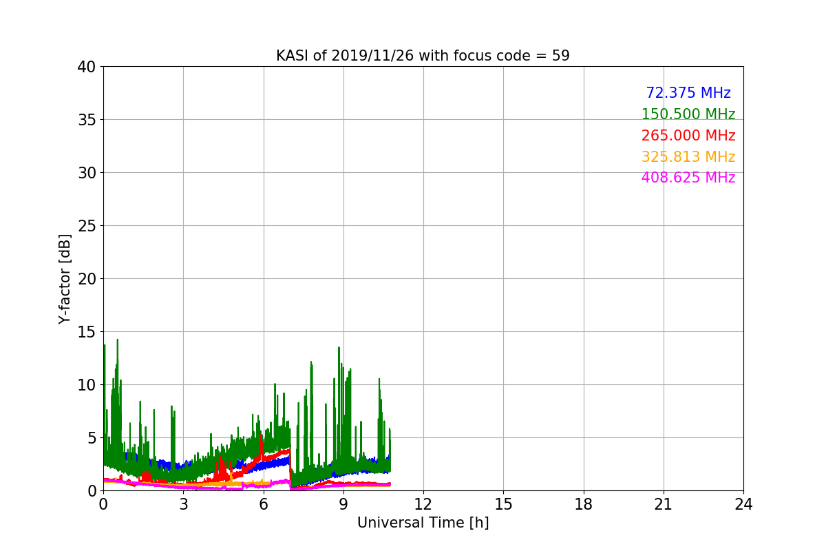
Task: Click the Universal Time [h] axis label
Action: pos(423,523)
